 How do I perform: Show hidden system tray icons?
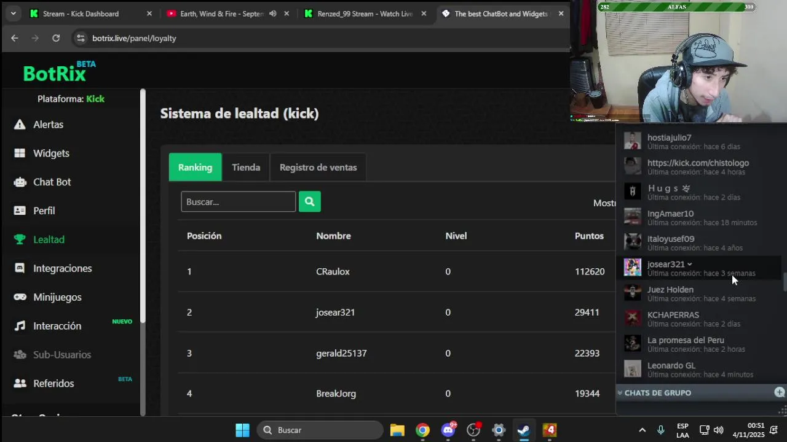(x=642, y=430)
